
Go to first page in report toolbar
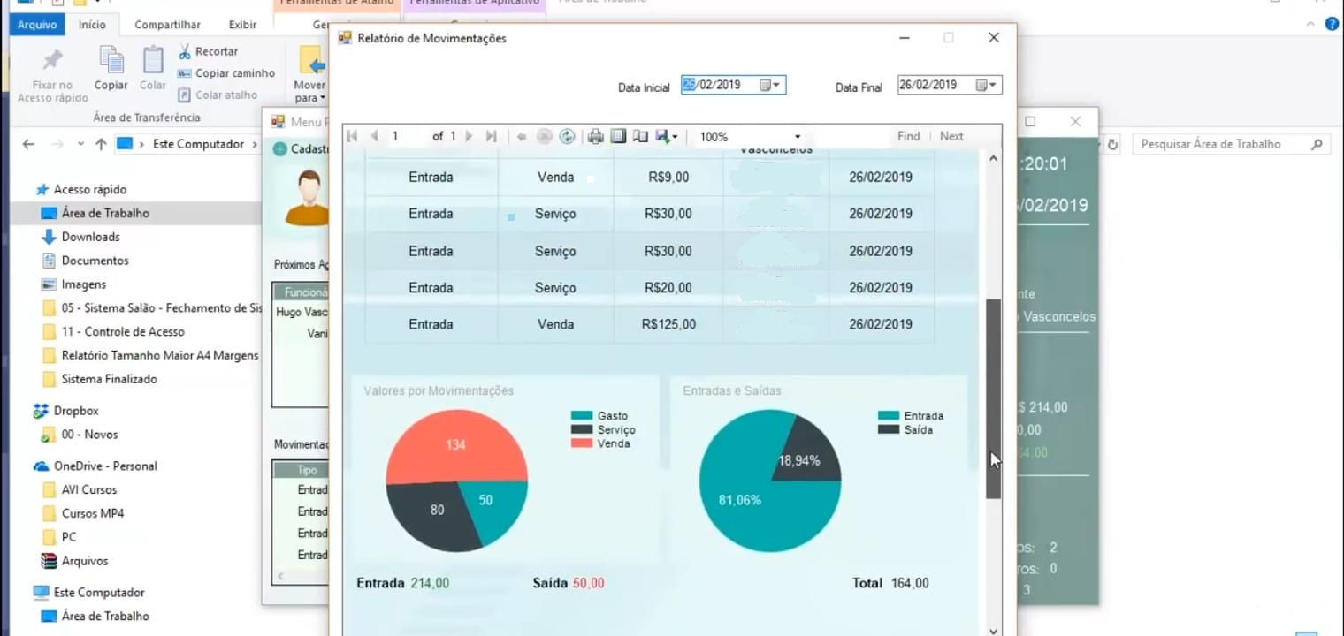(352, 136)
